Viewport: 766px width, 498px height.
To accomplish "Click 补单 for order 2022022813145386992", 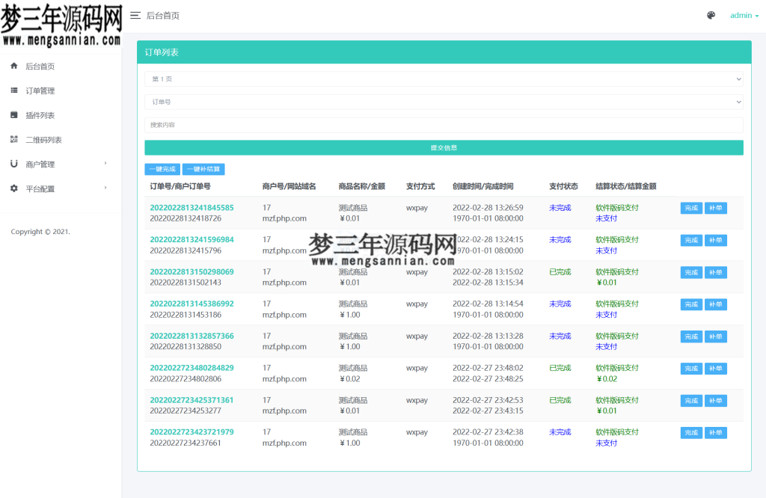I will (x=716, y=304).
